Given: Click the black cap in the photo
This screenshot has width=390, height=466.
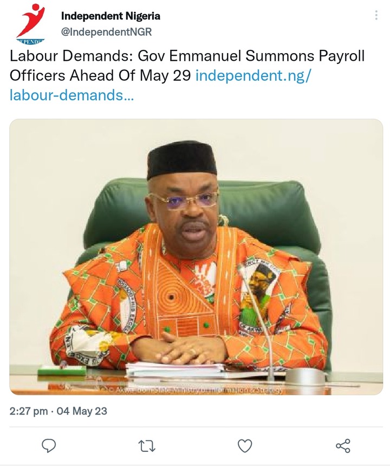Looking at the screenshot, I should click(182, 160).
